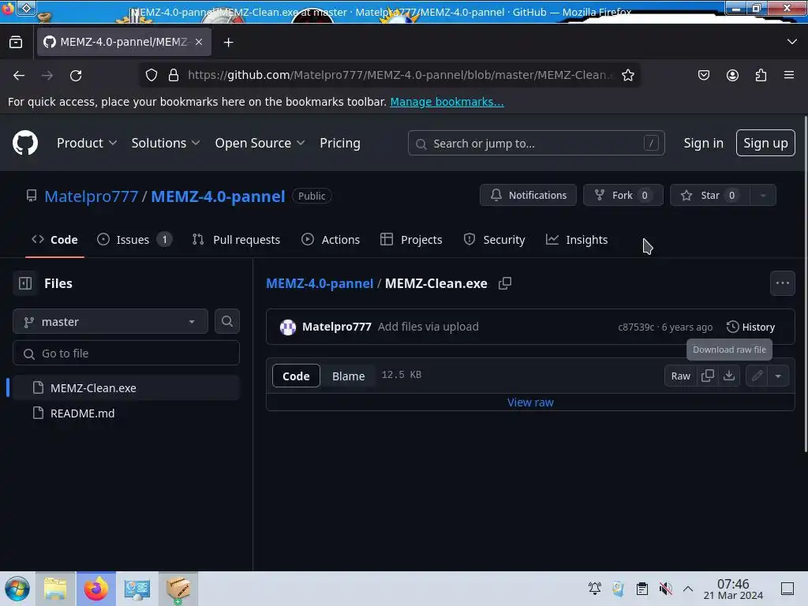Click the Go to file input

tap(126, 353)
